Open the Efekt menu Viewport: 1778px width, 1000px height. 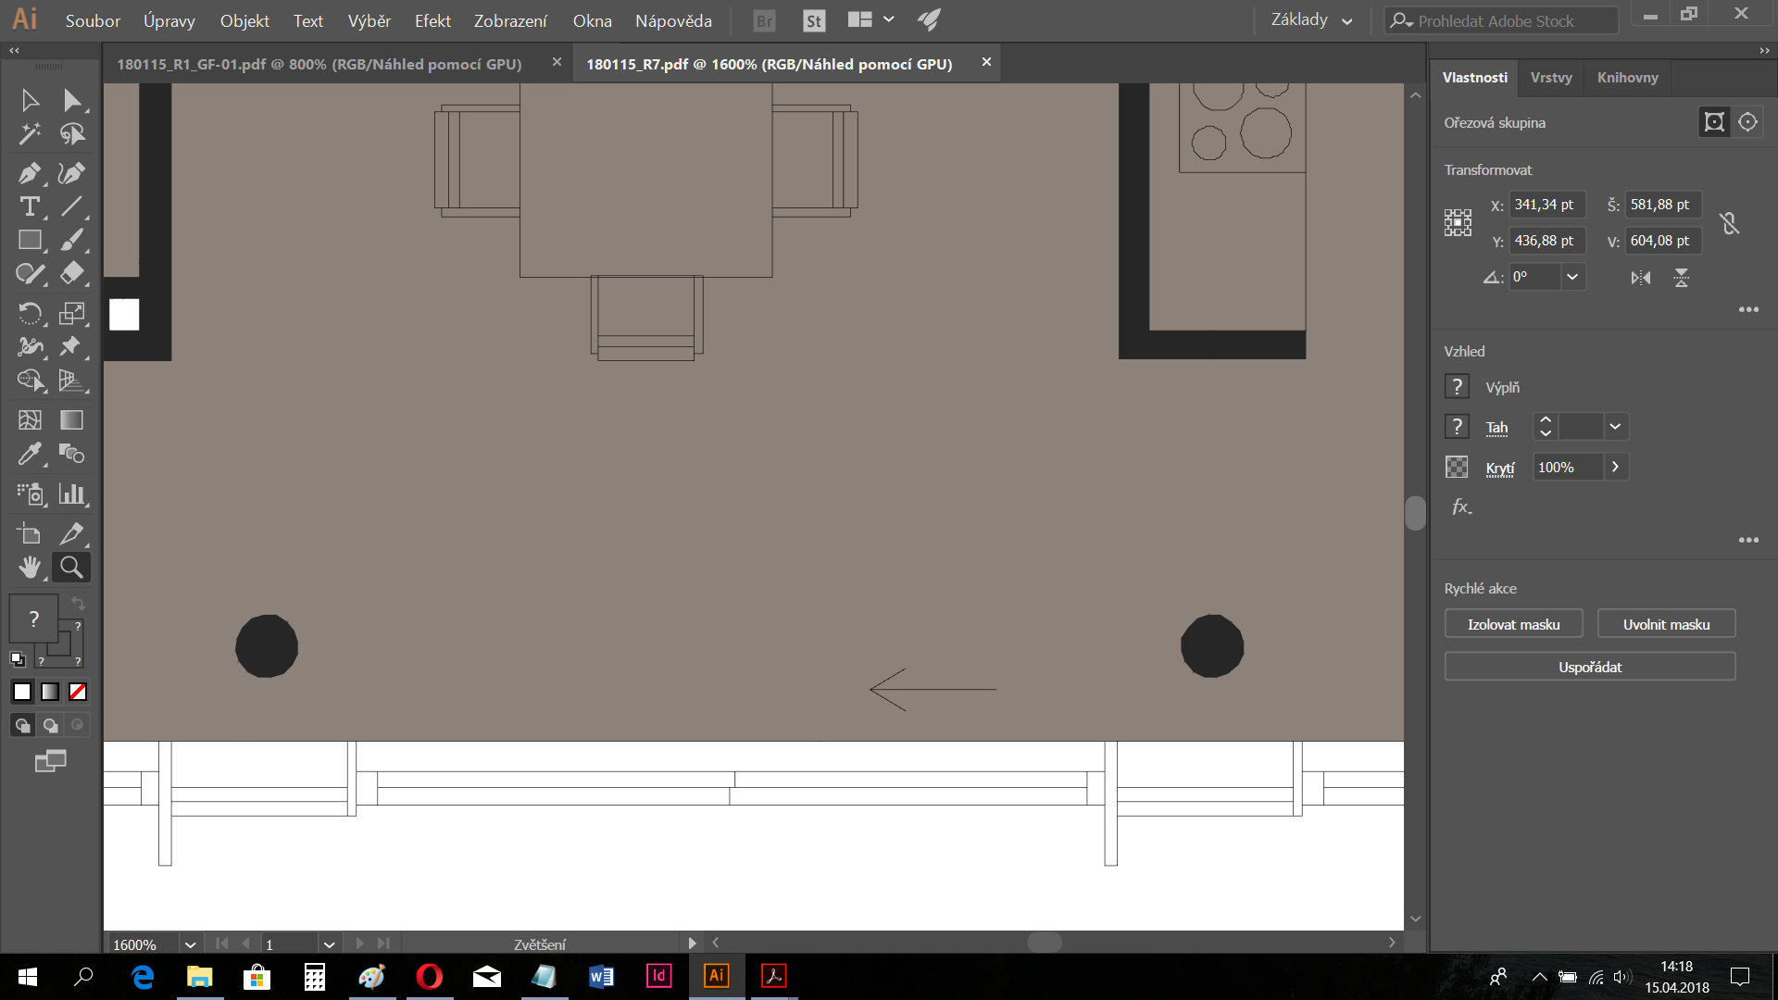[432, 20]
